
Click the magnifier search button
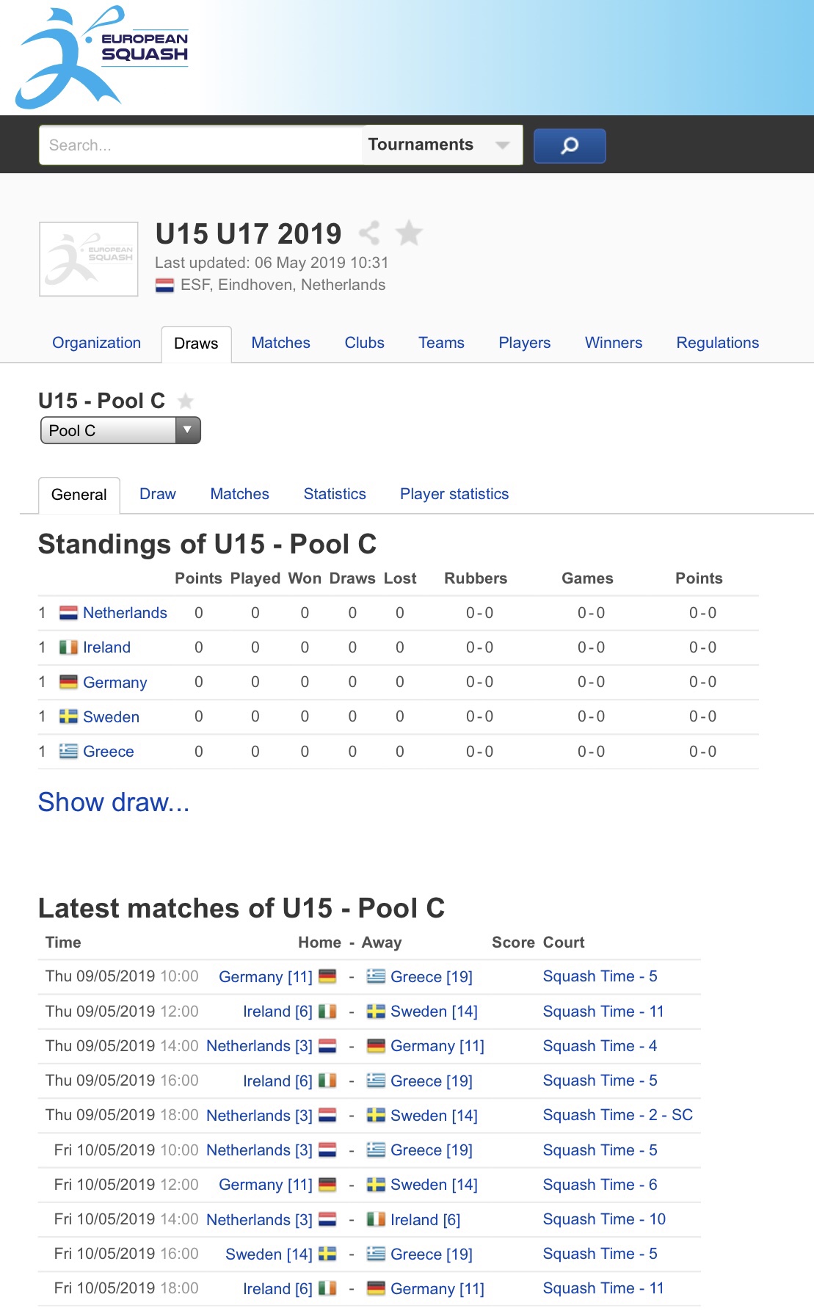[x=570, y=145]
